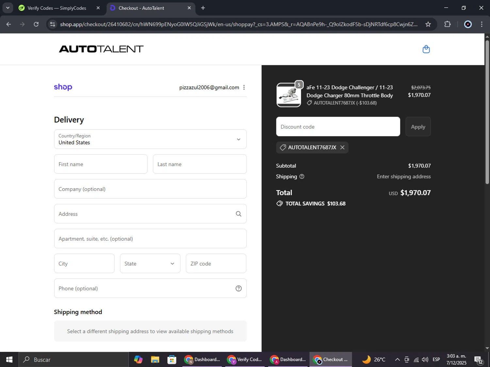Focus the Last name field
Screen dimensions: 490x367
pyautogui.click(x=200, y=164)
